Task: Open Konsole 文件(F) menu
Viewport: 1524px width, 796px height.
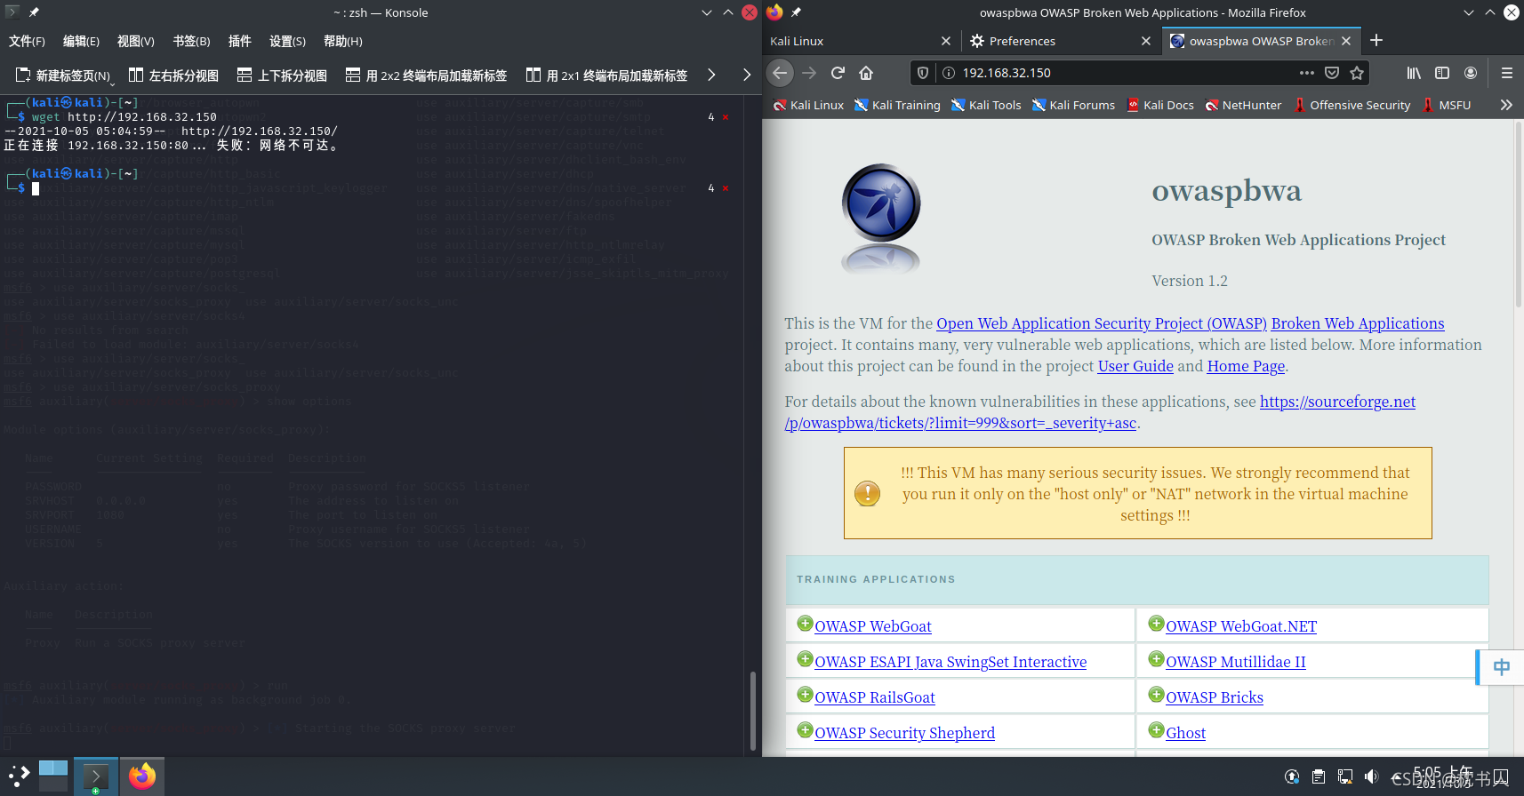Action: click(27, 41)
